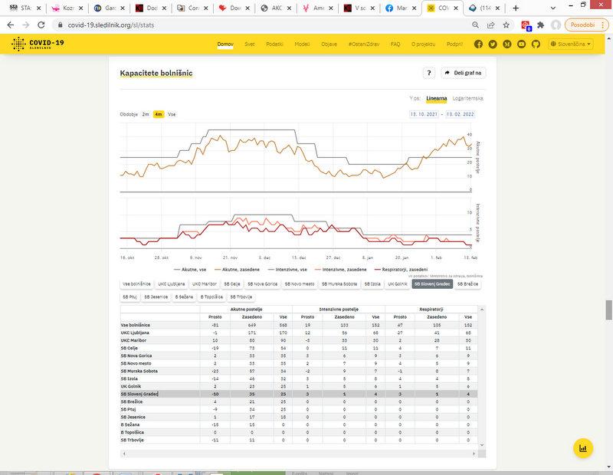Switch the period to Vse
This screenshot has width=613, height=475.
click(172, 113)
